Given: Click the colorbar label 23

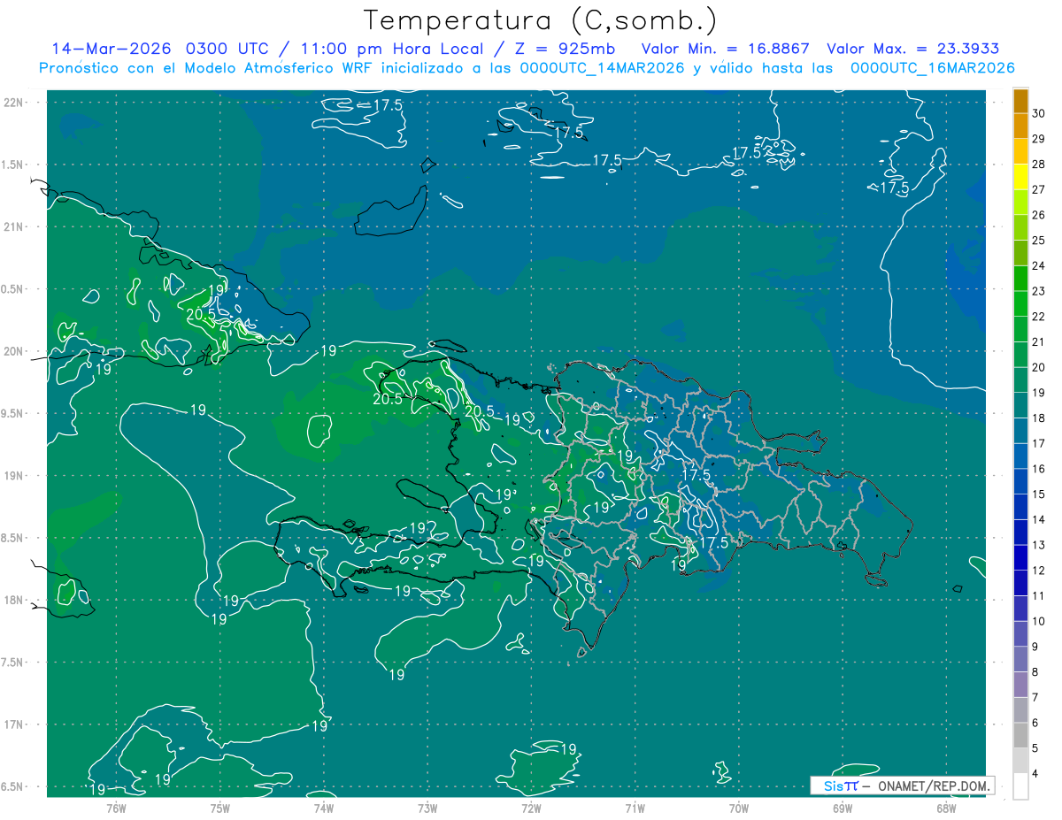Looking at the screenshot, I should [x=1039, y=291].
